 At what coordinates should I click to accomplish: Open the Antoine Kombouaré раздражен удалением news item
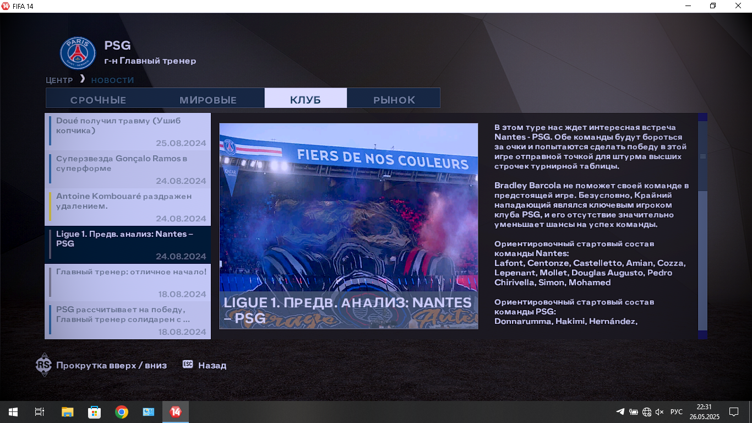coord(128,207)
